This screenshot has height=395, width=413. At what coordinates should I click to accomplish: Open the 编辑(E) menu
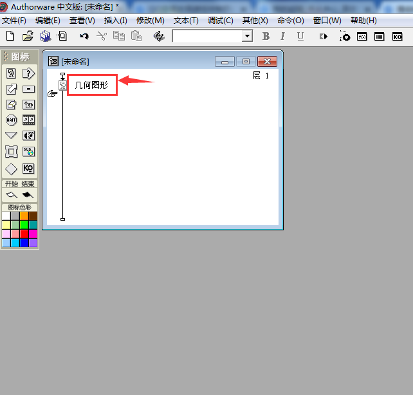point(48,21)
